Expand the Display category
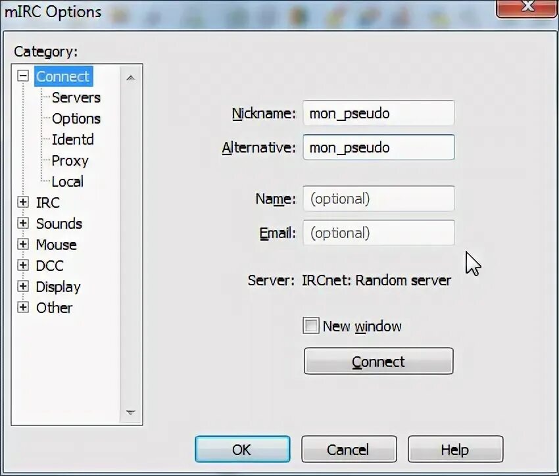 pyautogui.click(x=23, y=286)
